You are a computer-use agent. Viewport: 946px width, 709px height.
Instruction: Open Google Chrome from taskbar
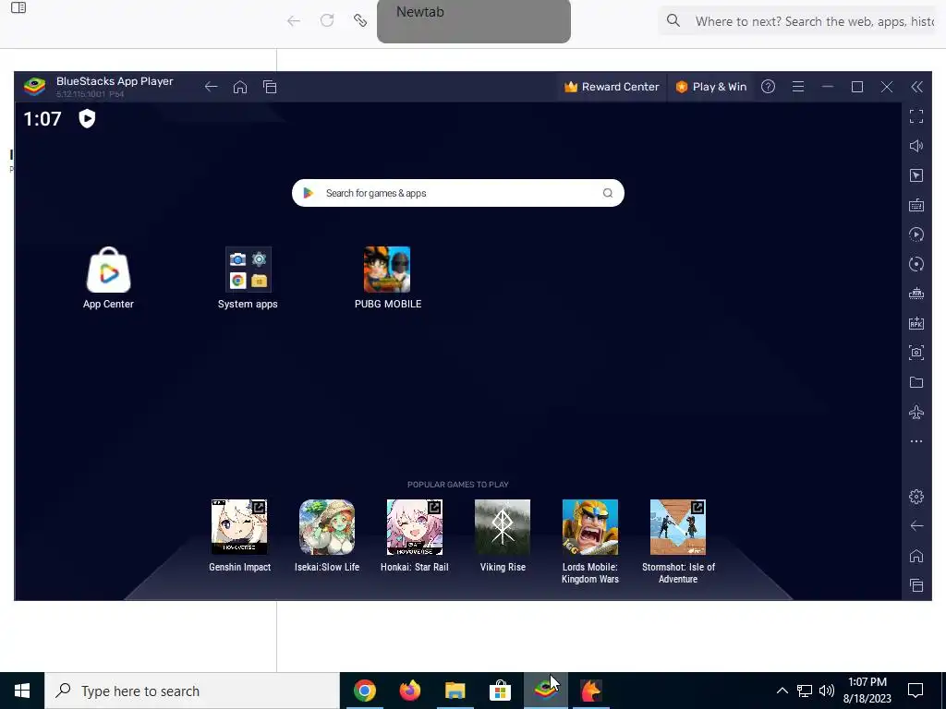(x=365, y=691)
